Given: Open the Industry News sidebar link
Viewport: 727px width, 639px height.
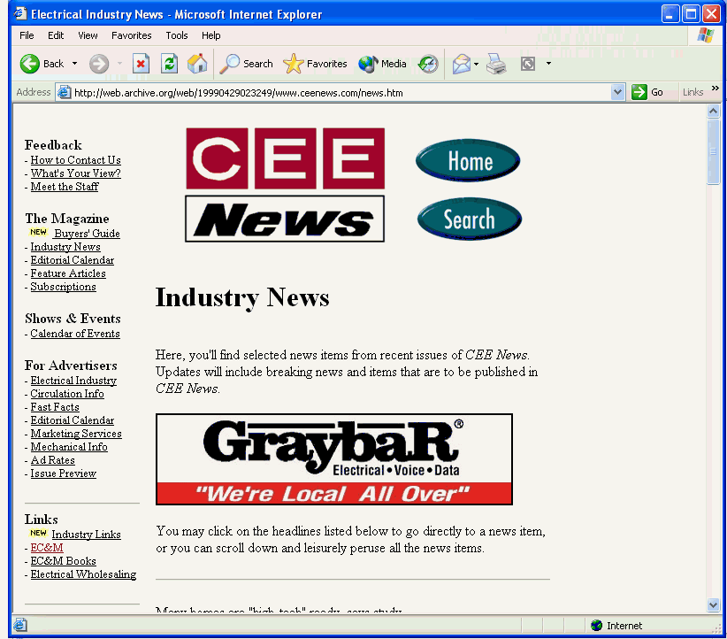Looking at the screenshot, I should [x=65, y=247].
